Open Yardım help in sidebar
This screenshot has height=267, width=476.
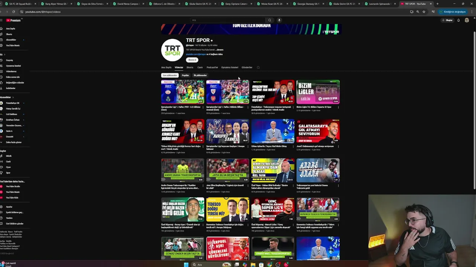9,218
